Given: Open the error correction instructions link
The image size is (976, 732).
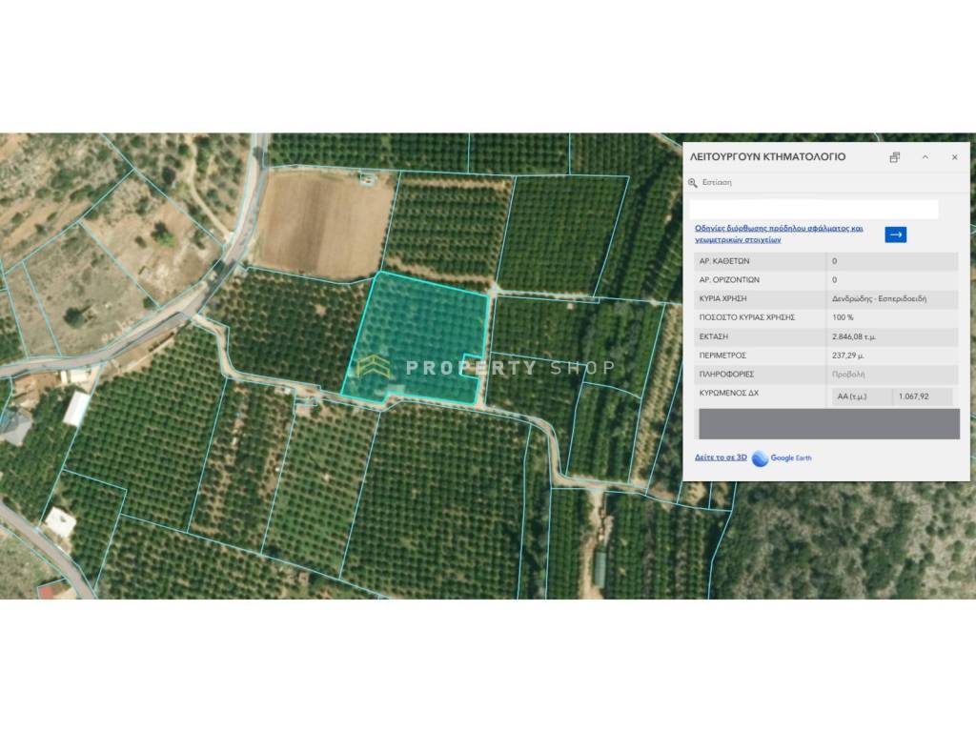Looking at the screenshot, I should (778, 234).
